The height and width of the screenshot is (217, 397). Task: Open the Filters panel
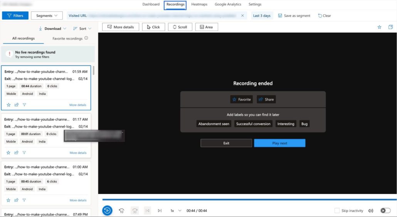pyautogui.click(x=15, y=16)
